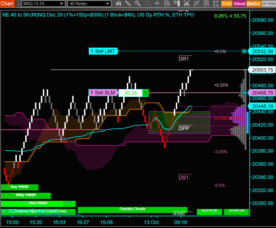The height and width of the screenshot is (228, 276).
Task: Cancel the Sell LMT order X marker
Action: click(244, 51)
